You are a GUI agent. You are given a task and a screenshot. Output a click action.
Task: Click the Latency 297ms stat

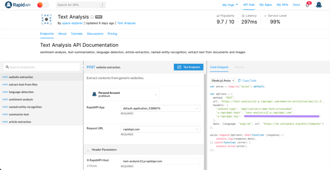(x=249, y=19)
